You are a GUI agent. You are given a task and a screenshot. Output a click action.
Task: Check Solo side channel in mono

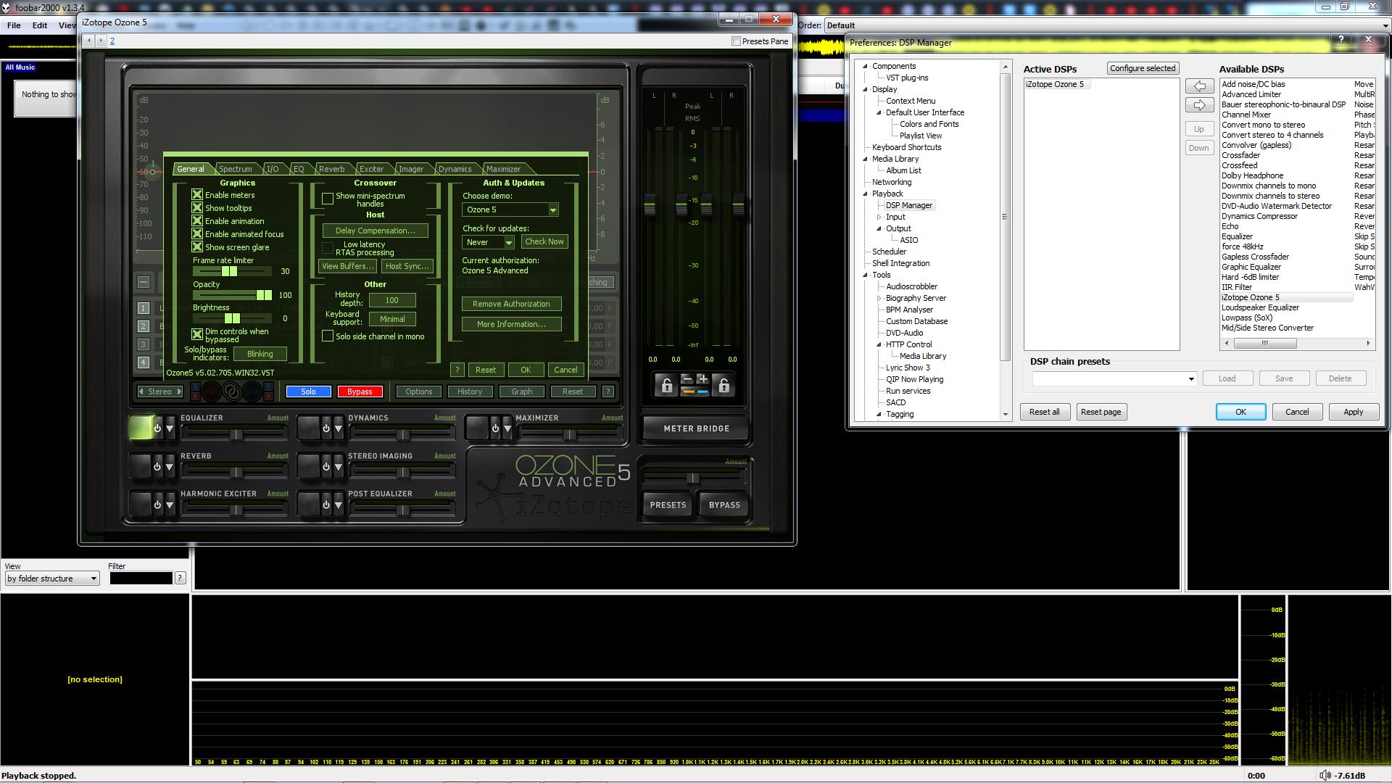(328, 336)
